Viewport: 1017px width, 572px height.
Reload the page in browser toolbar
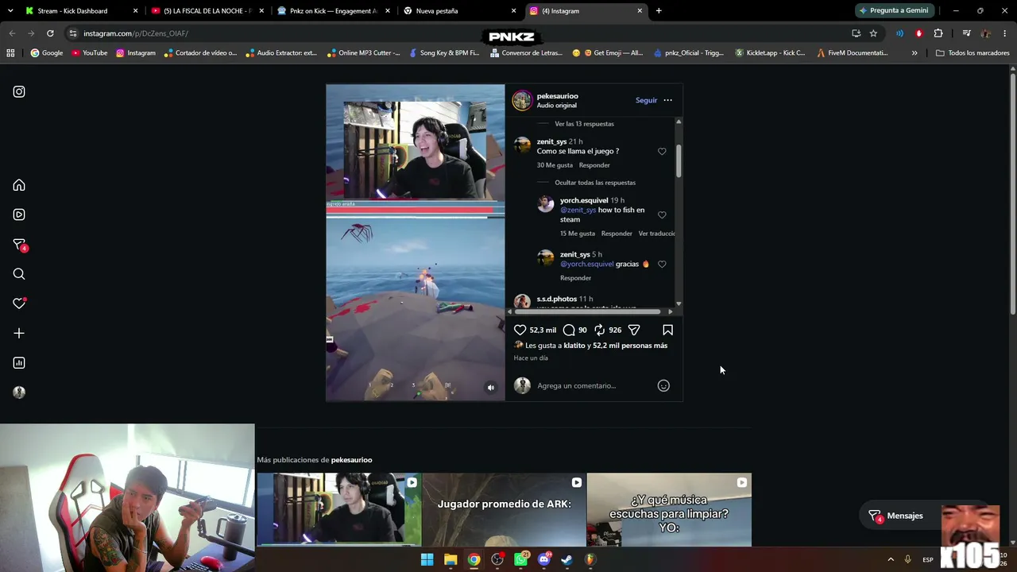pos(50,33)
